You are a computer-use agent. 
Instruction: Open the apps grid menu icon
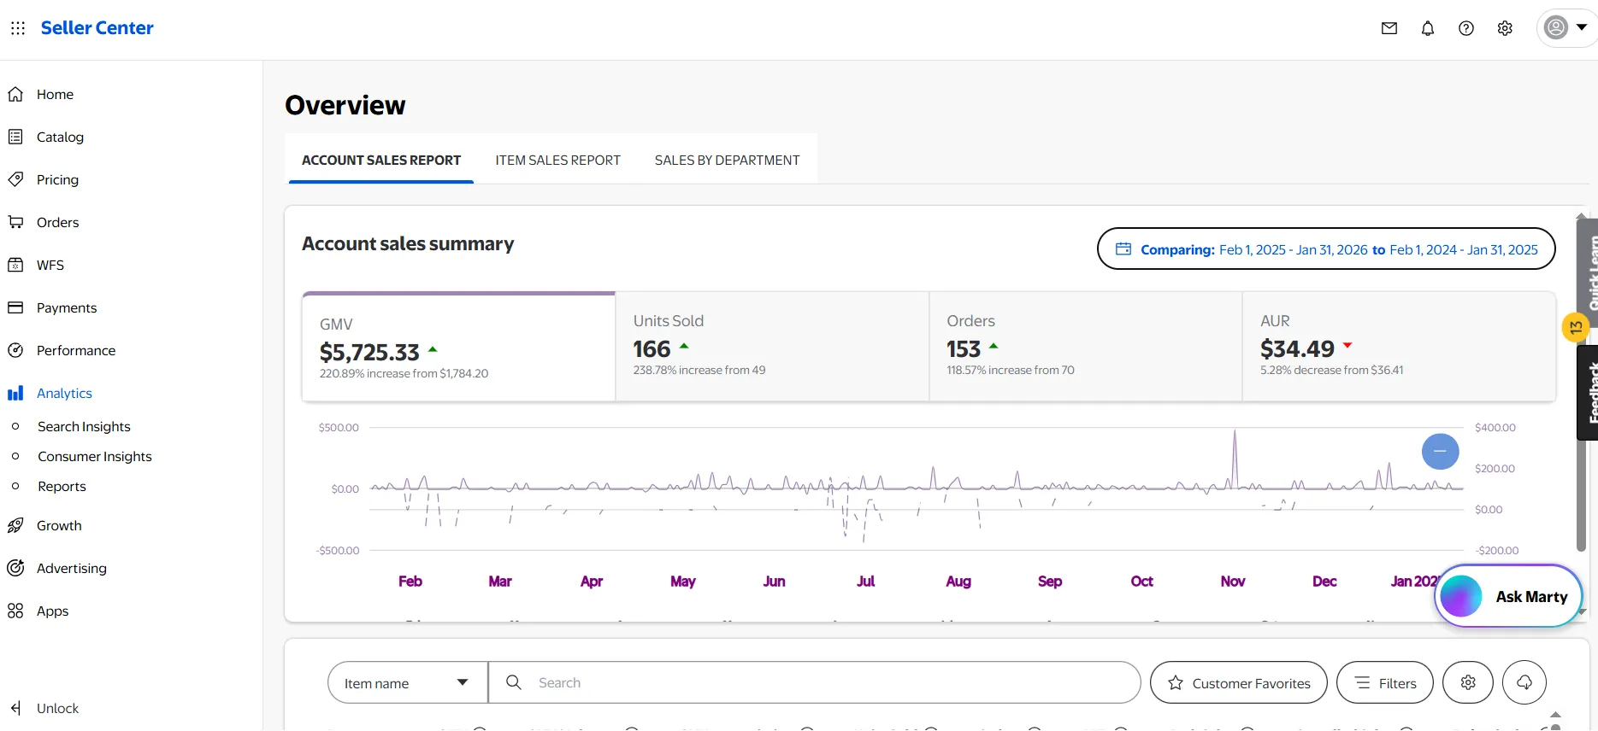click(x=18, y=28)
